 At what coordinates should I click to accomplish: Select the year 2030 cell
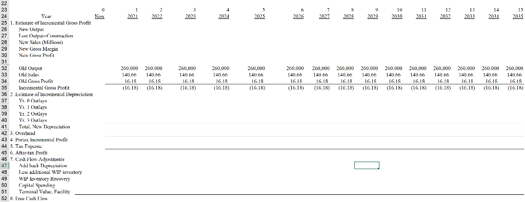[x=397, y=16]
